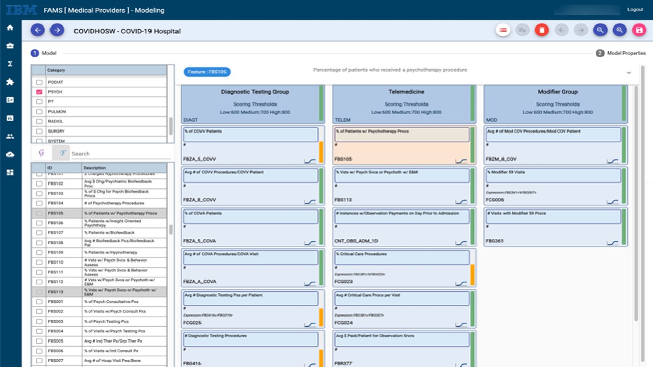Click the grey left arrow in the right toolbar
The width and height of the screenshot is (653, 367).
(561, 30)
